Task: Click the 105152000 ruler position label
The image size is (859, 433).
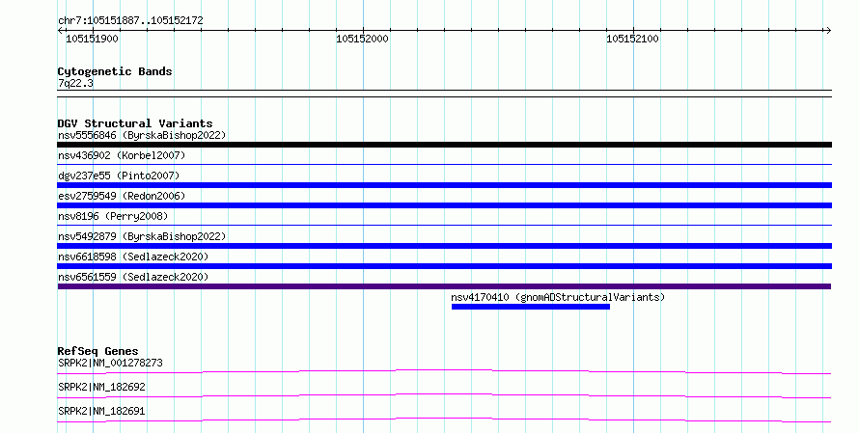Action: 362,39
